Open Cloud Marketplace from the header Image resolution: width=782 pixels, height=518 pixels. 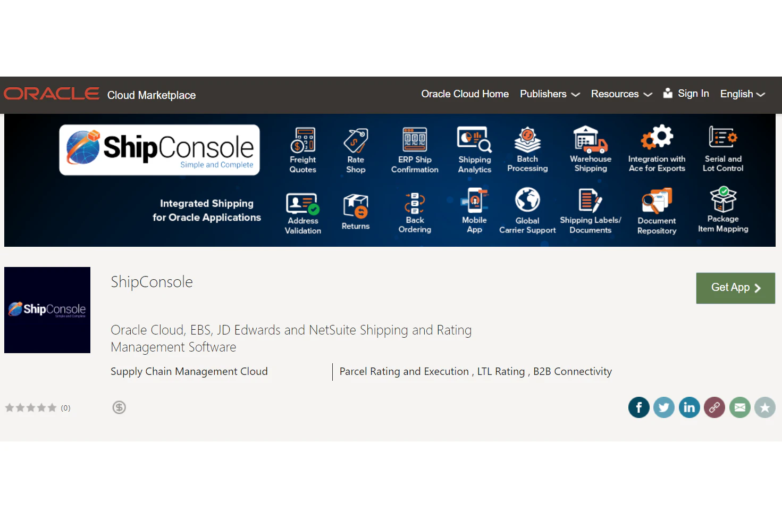[151, 95]
